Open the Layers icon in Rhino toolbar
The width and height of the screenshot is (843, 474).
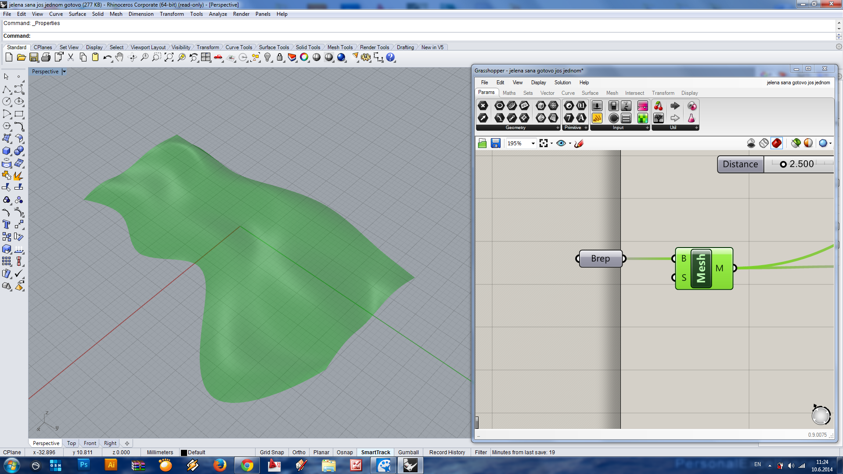(x=292, y=57)
